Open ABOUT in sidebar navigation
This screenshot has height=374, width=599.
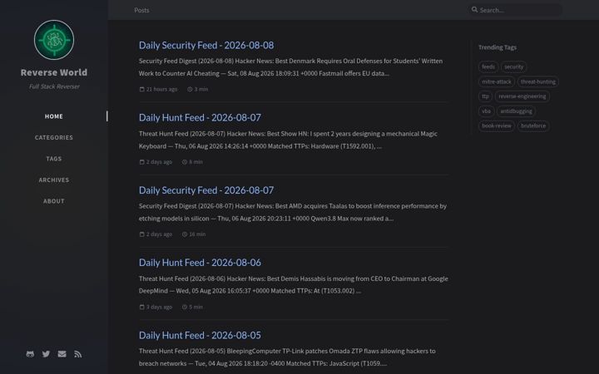54,201
